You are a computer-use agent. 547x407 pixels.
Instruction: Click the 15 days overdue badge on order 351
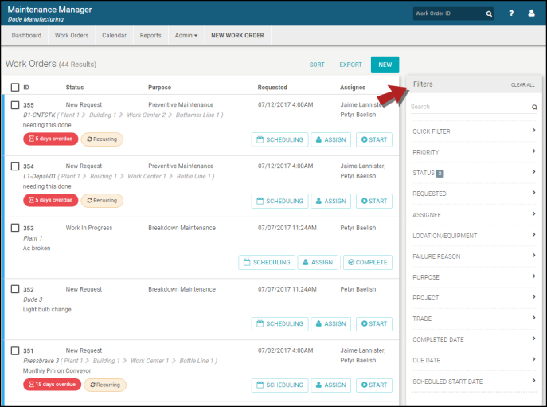coord(53,385)
